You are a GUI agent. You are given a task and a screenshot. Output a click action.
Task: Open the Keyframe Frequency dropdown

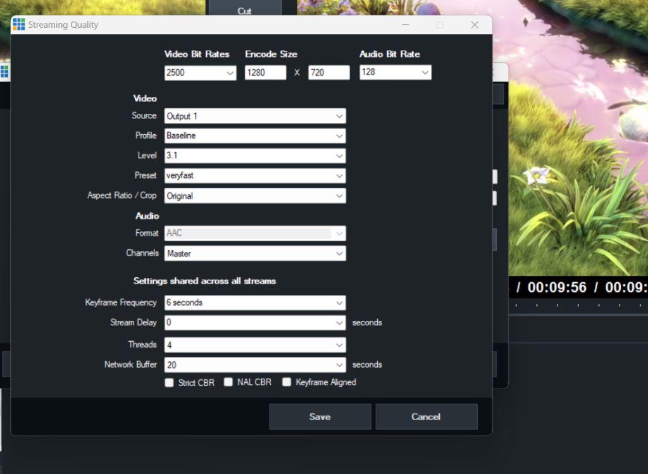(x=255, y=302)
